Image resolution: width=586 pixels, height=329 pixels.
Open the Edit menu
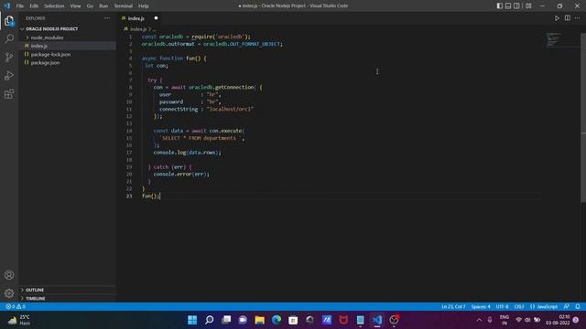coord(34,6)
